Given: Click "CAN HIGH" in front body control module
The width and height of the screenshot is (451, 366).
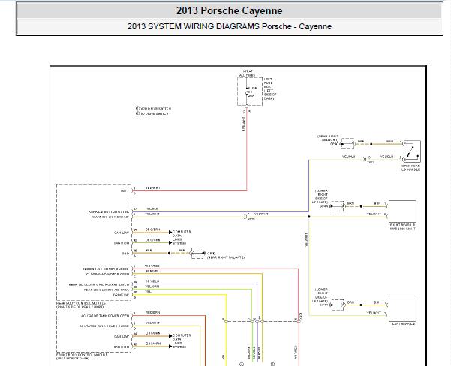Looking at the screenshot, I should point(122,347).
